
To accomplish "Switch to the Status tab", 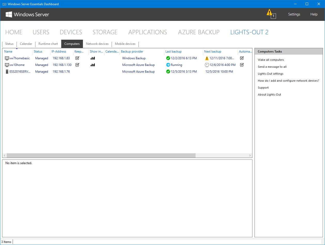I will pos(9,44).
